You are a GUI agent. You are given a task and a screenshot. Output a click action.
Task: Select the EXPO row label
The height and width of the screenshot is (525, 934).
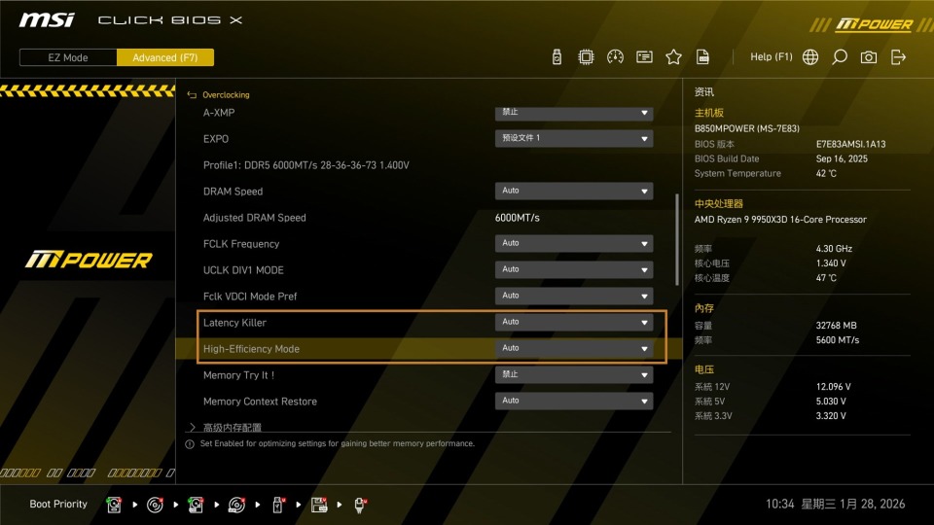click(x=216, y=139)
